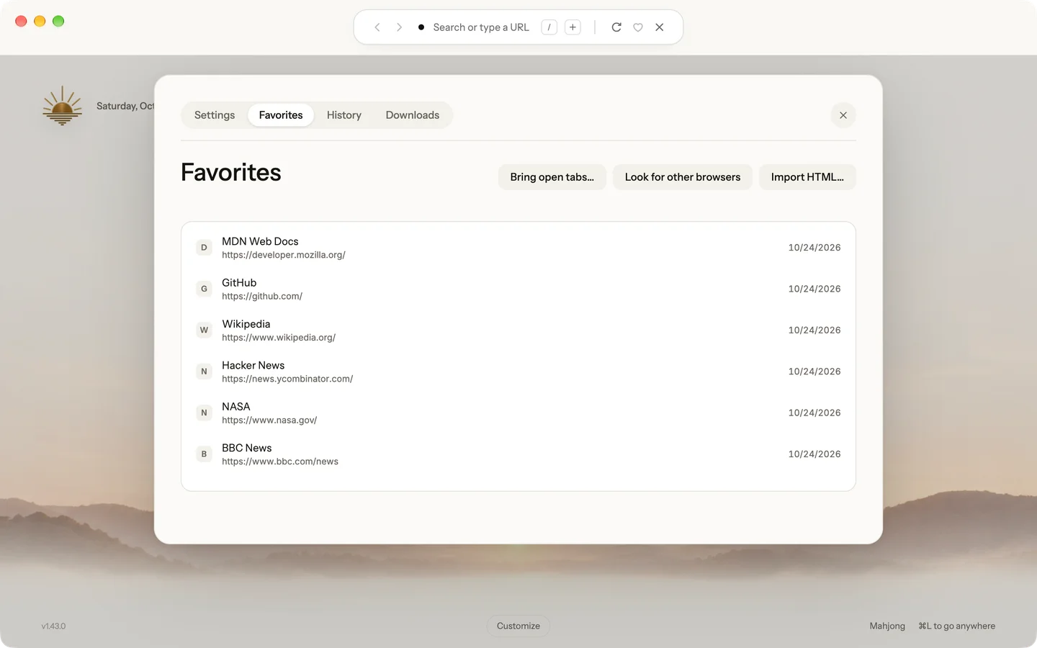1037x648 pixels.
Task: Click the https://www.bbc.com/news URL text
Action: coord(280,462)
